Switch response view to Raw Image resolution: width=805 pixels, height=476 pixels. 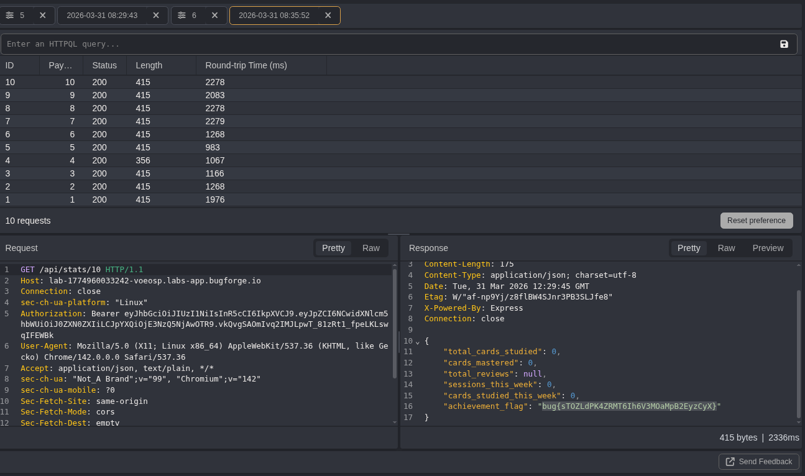[726, 248]
